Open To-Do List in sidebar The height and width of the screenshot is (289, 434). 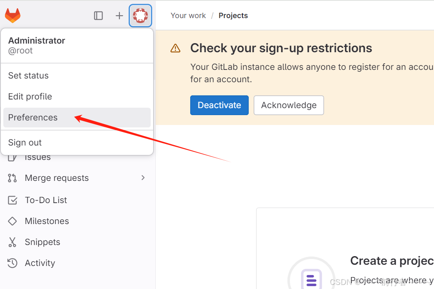[77, 200]
